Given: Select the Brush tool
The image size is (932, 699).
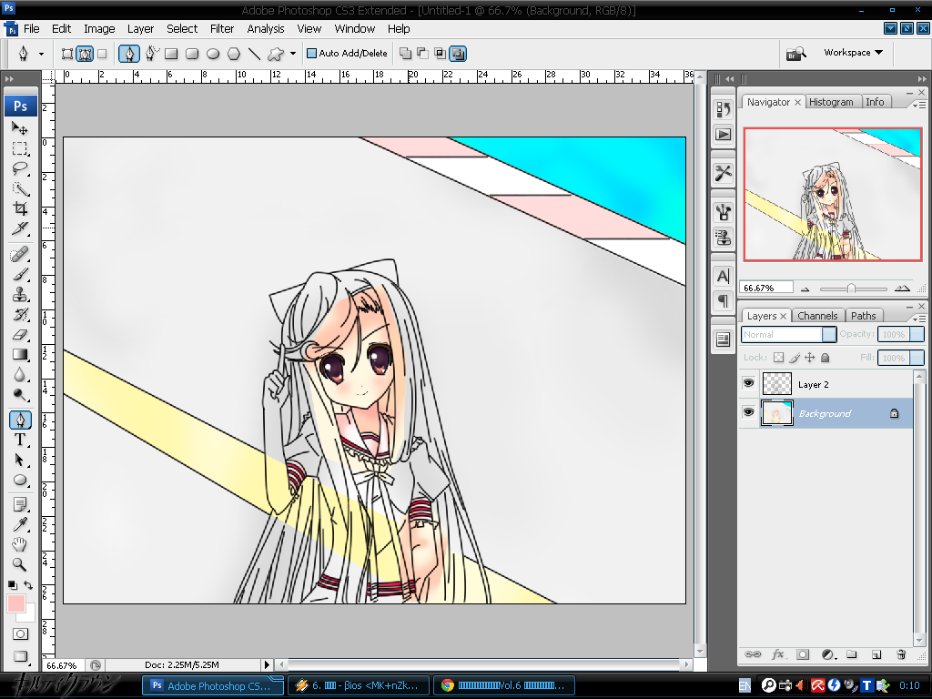Looking at the screenshot, I should 20,275.
